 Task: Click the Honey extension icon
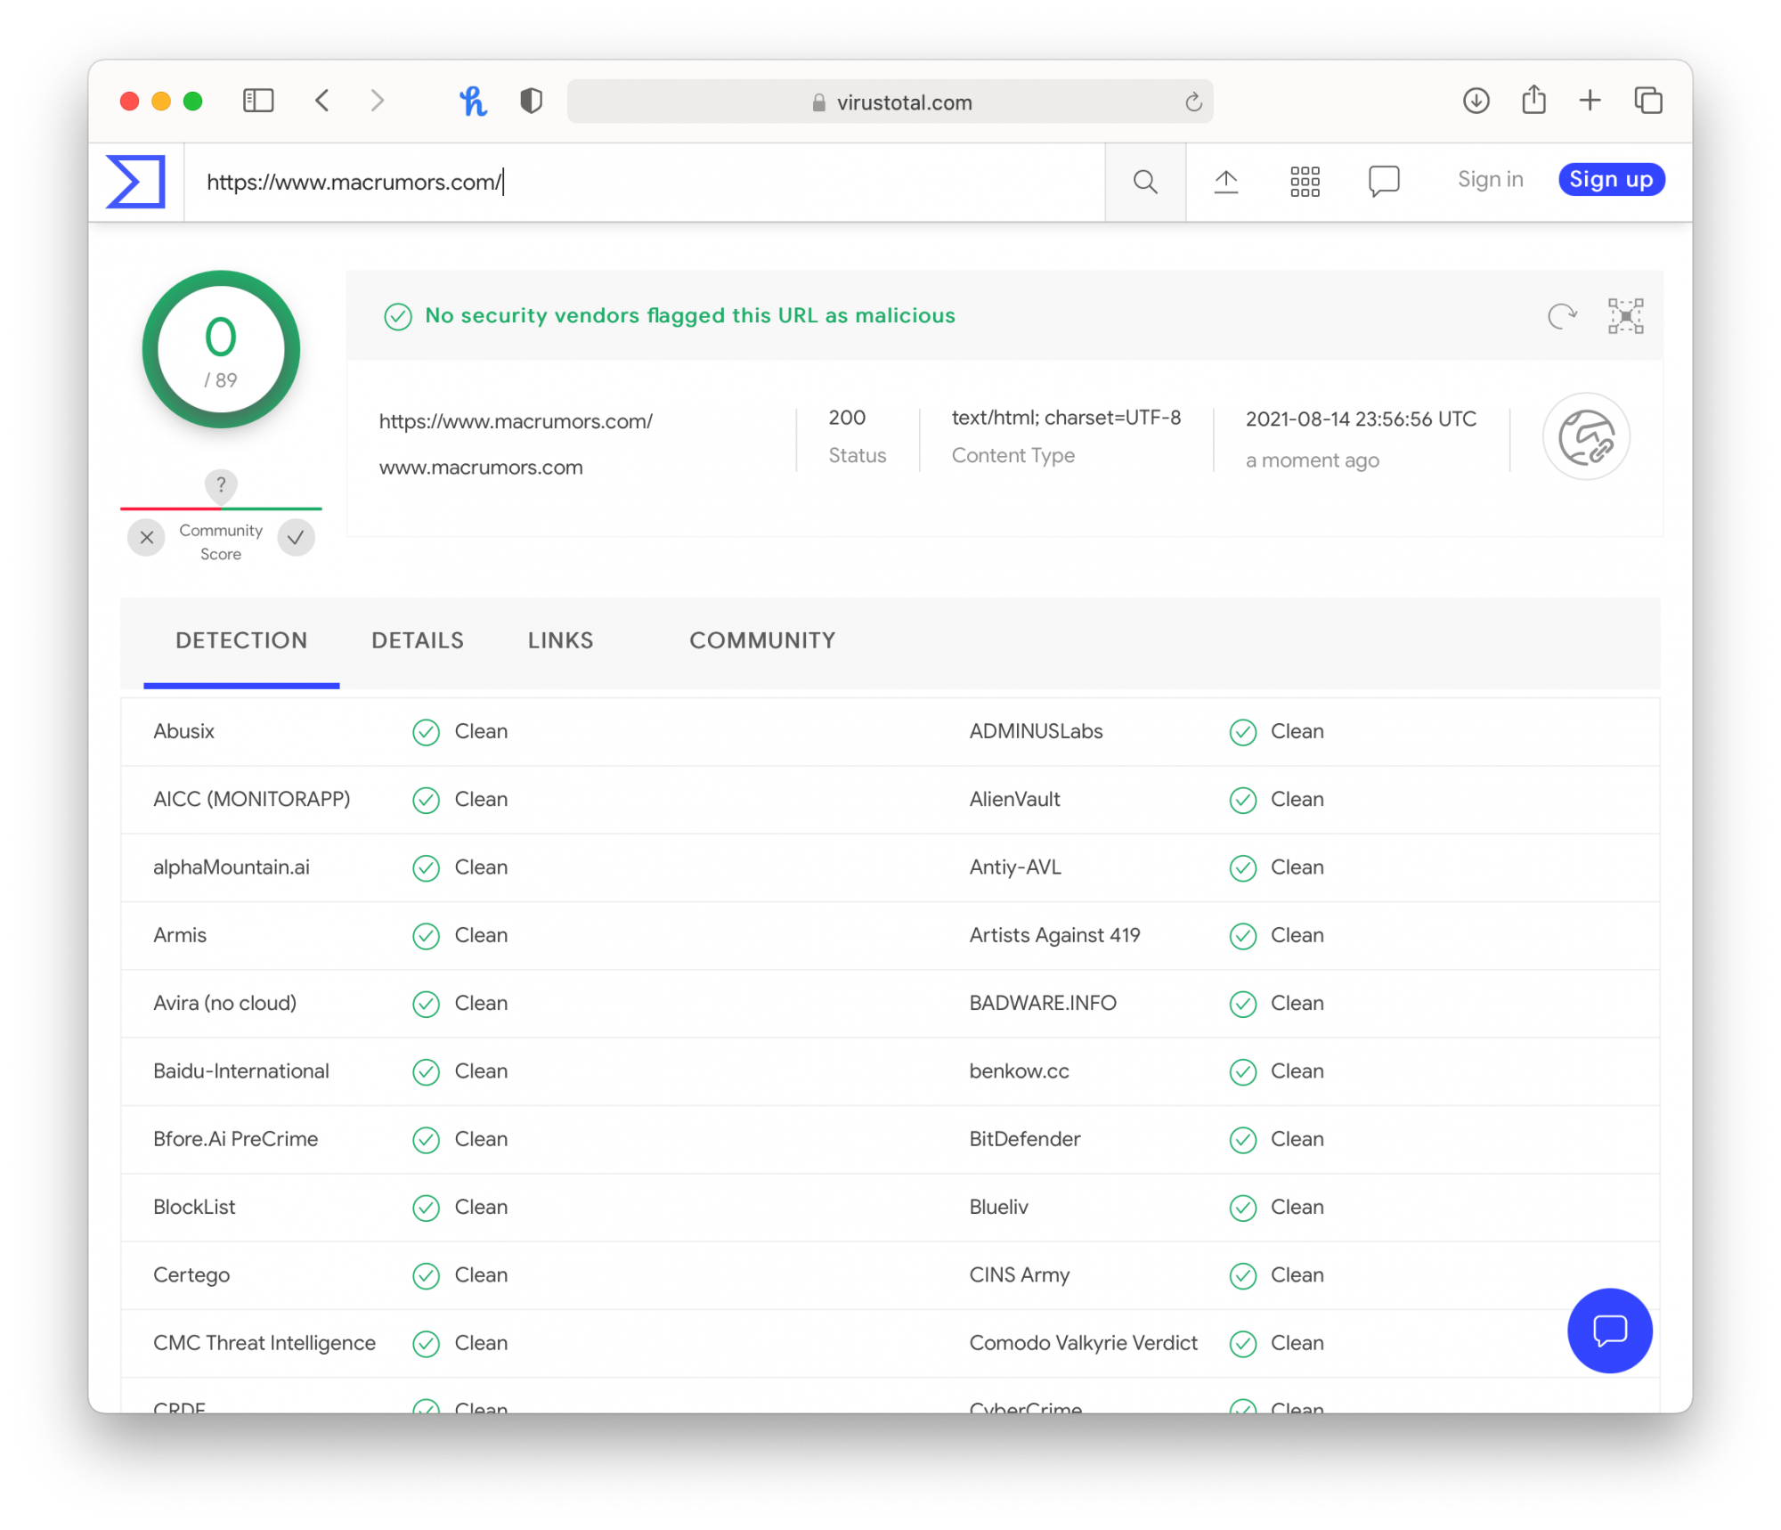tap(473, 101)
